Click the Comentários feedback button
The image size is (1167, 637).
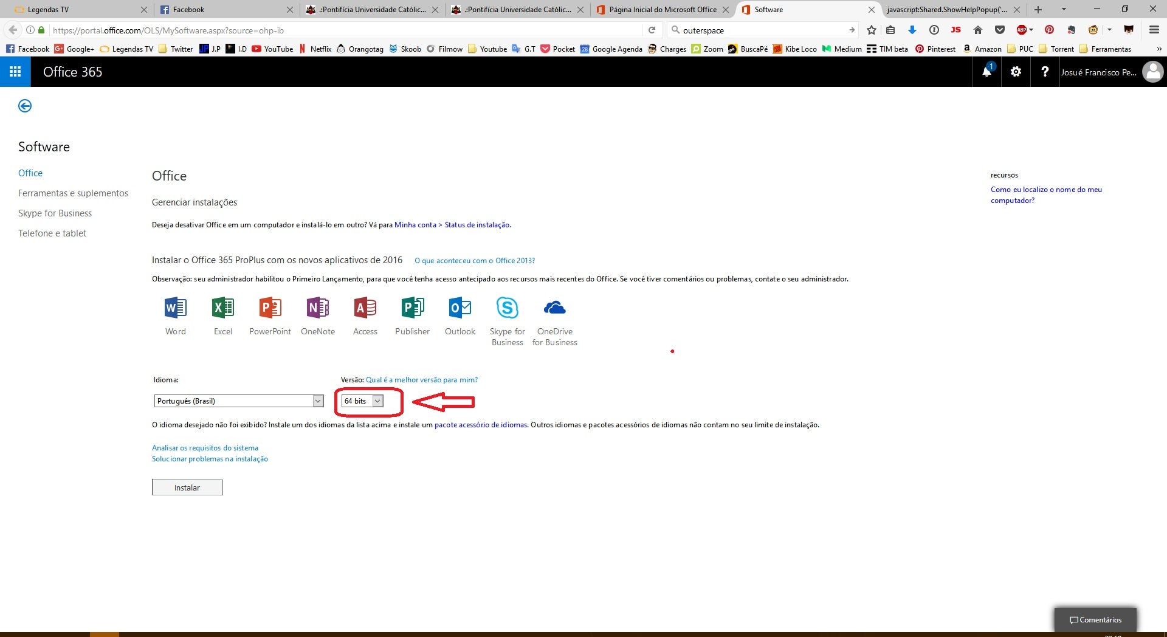click(1095, 620)
